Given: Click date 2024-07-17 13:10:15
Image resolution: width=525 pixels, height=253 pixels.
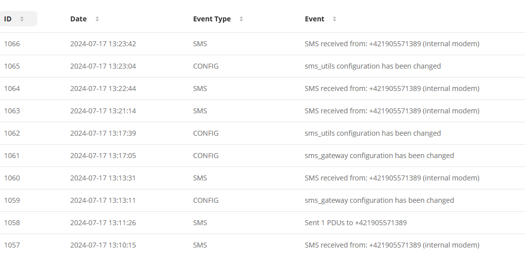Looking at the screenshot, I should pyautogui.click(x=103, y=245).
